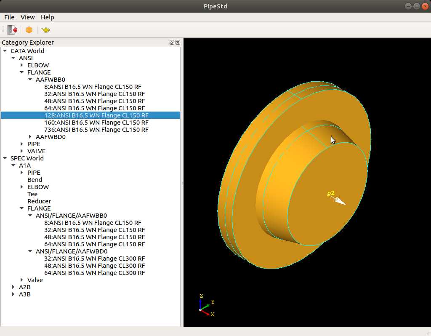Select 64:ANSI B16.5 CL150 under CATA World

(x=94, y=108)
